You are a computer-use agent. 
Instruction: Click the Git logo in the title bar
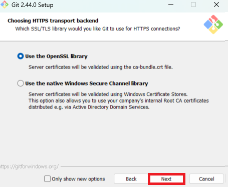tap(4, 4)
